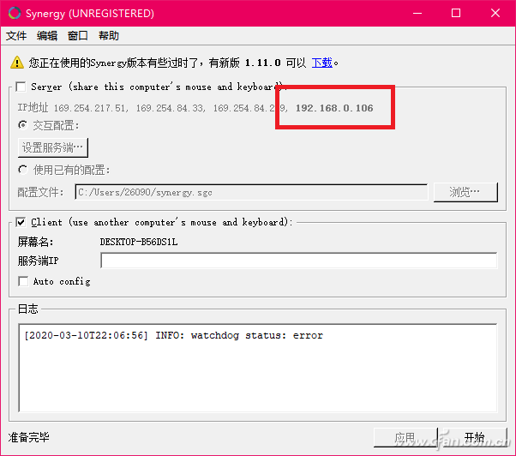Screen dimensions: 516x456
Task: Click the 准备完毕 status text
Action: (29, 437)
